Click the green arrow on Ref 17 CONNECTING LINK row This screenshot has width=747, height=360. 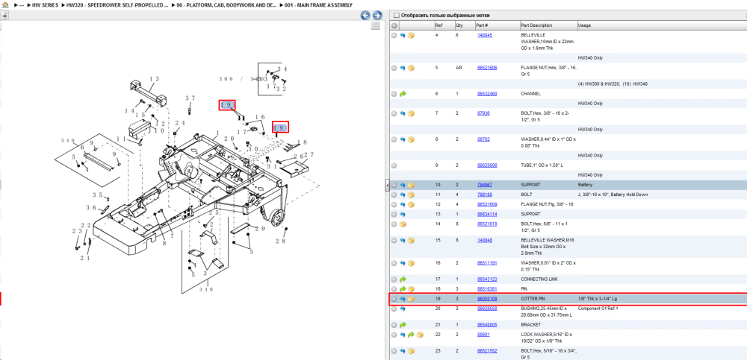coord(403,280)
